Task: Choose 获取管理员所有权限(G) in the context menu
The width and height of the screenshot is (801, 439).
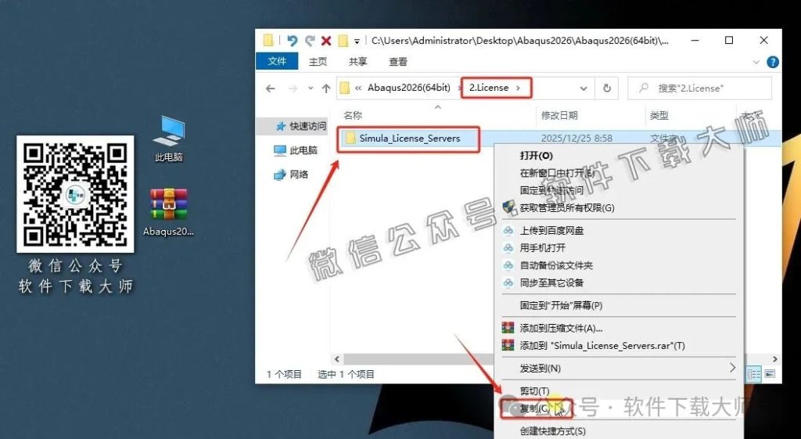Action: pyautogui.click(x=567, y=208)
